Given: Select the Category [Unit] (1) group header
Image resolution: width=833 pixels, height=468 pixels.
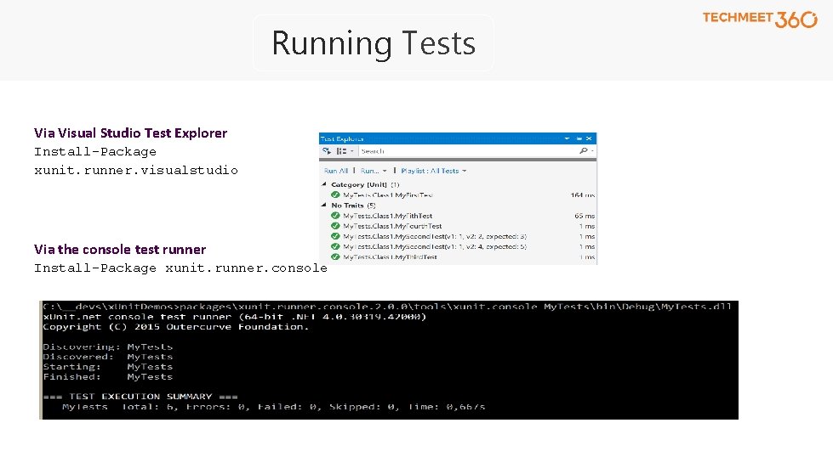Looking at the screenshot, I should (x=365, y=184).
